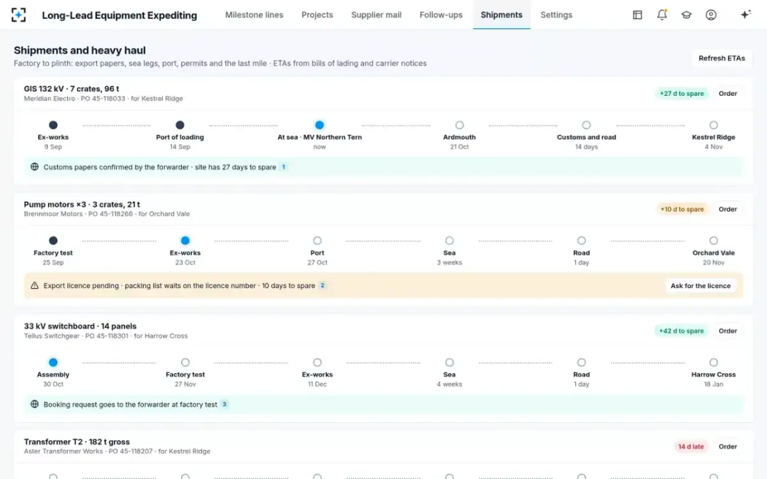Screen dimensions: 767x479
Task: Open the Order for Transformer T2
Action: tap(728, 446)
